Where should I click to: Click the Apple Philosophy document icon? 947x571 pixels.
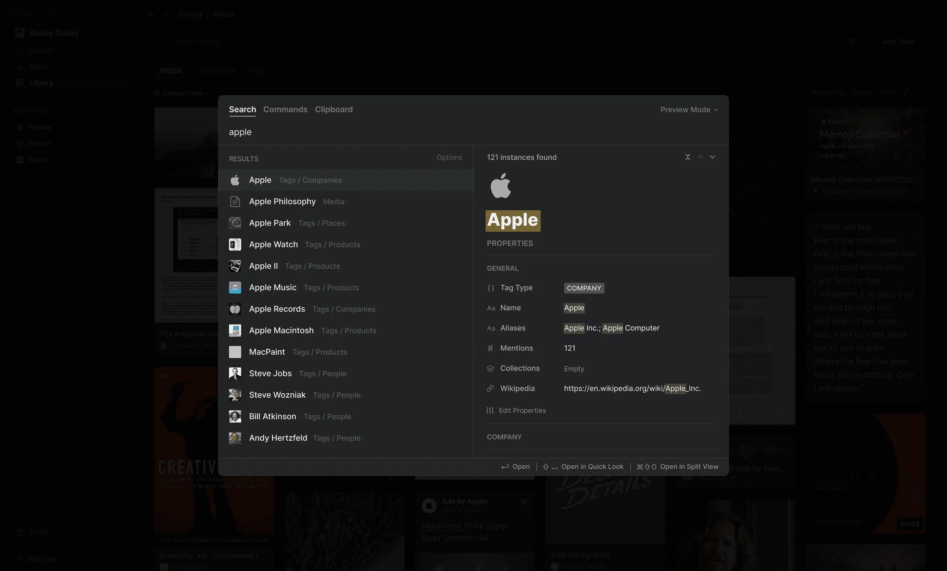coord(235,202)
